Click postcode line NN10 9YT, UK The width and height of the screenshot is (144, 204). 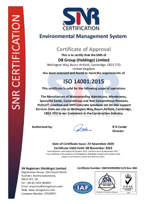click(x=30, y=179)
